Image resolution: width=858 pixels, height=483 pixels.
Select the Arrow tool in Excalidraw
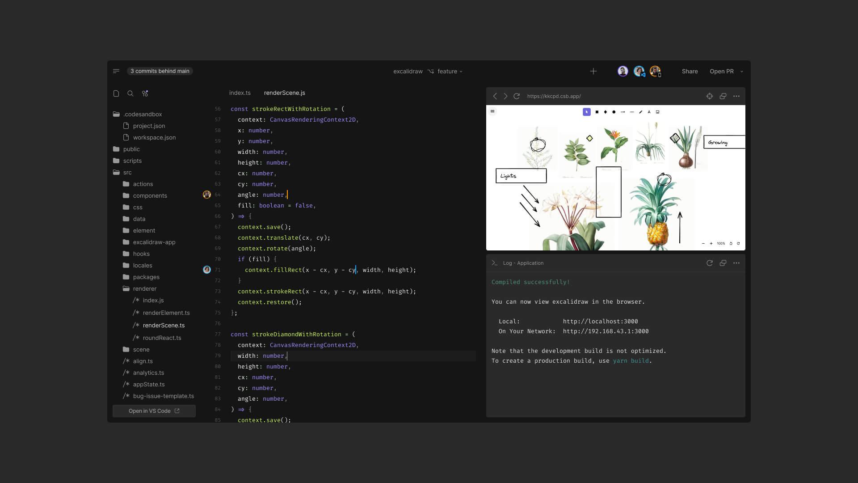click(623, 112)
